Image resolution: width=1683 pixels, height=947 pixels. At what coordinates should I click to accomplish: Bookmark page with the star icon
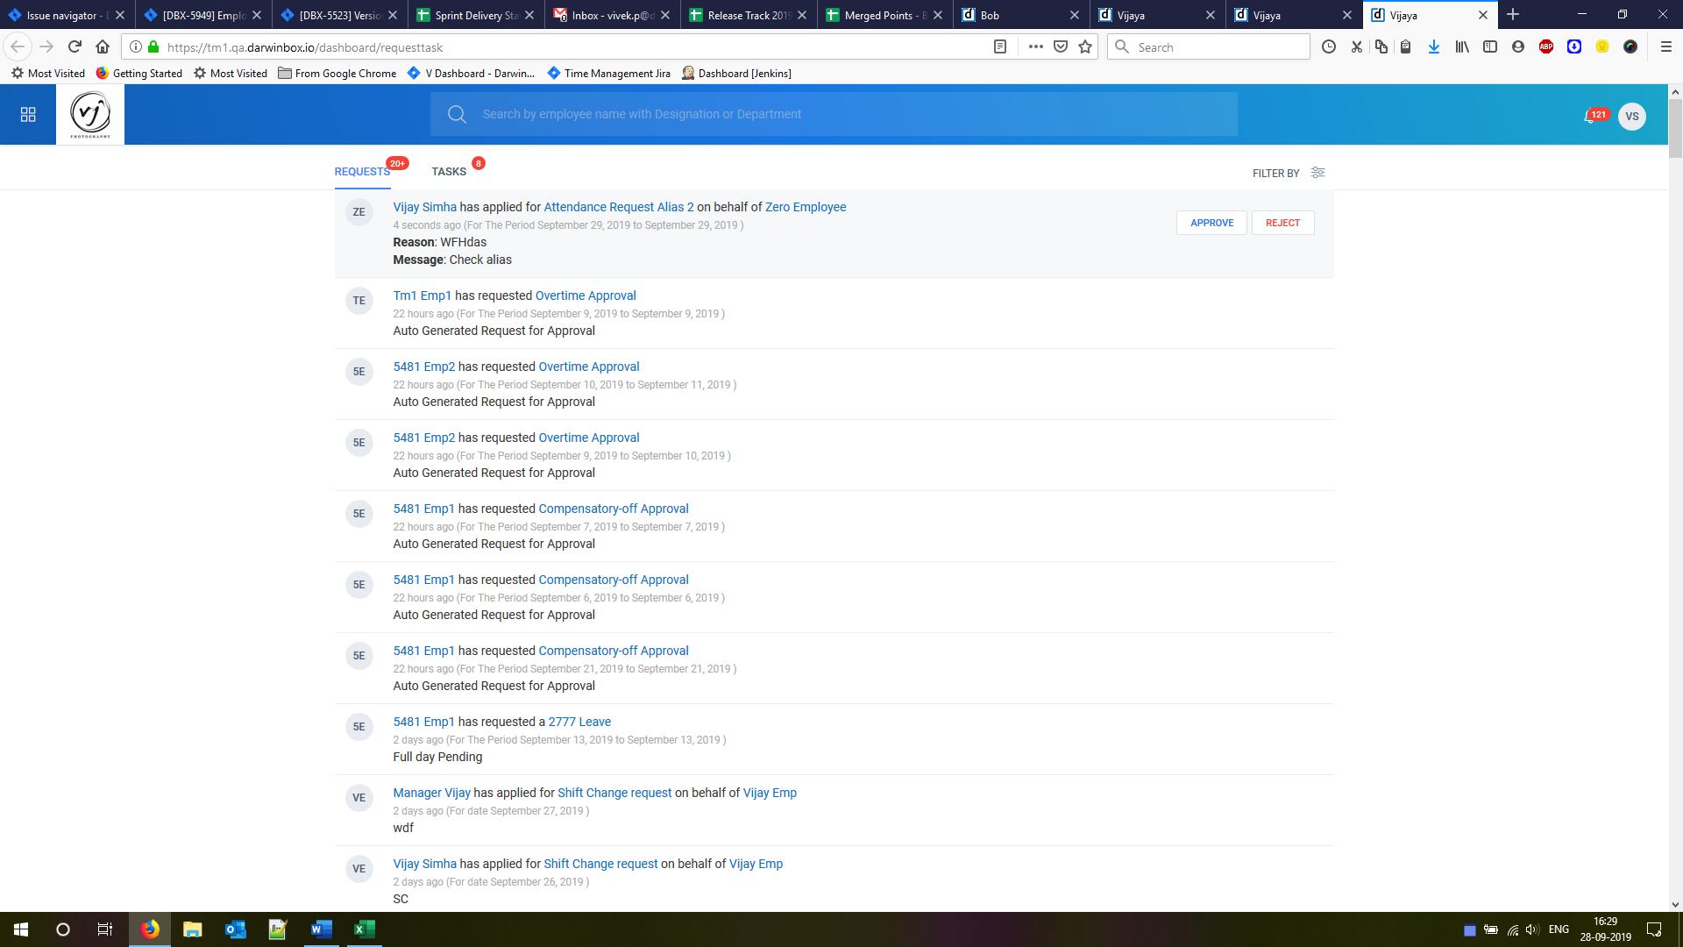pos(1085,47)
